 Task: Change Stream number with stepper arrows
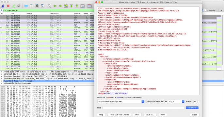pyautogui.click(x=198, y=101)
